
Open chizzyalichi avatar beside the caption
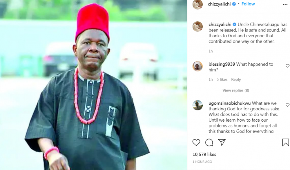click(197, 26)
